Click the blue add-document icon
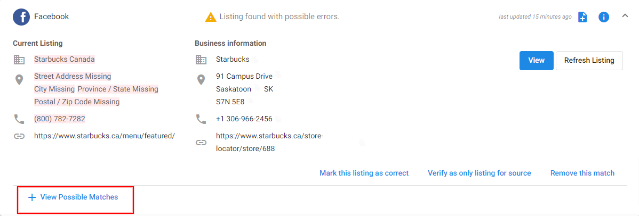This screenshot has width=639, height=216. (x=583, y=17)
